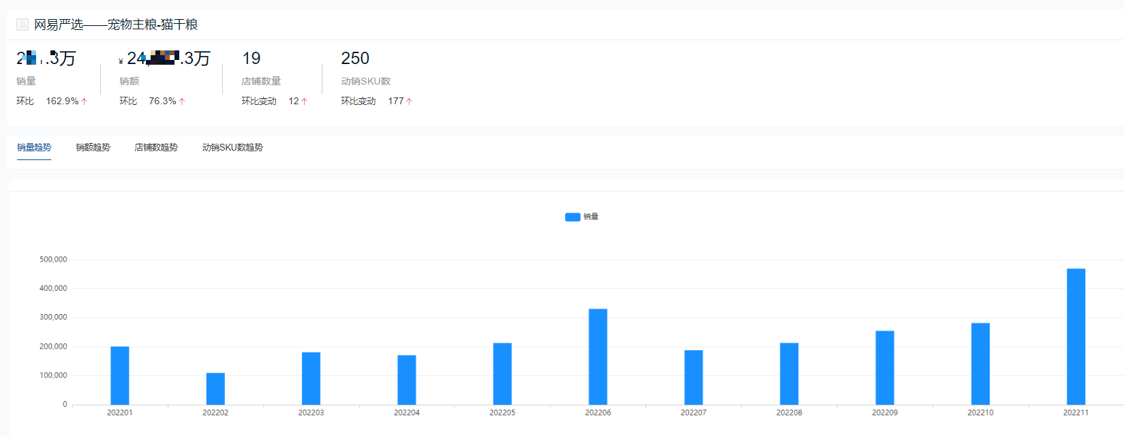This screenshot has width=1124, height=436.
Task: Click the 202209 bar in chart
Action: pyautogui.click(x=885, y=368)
